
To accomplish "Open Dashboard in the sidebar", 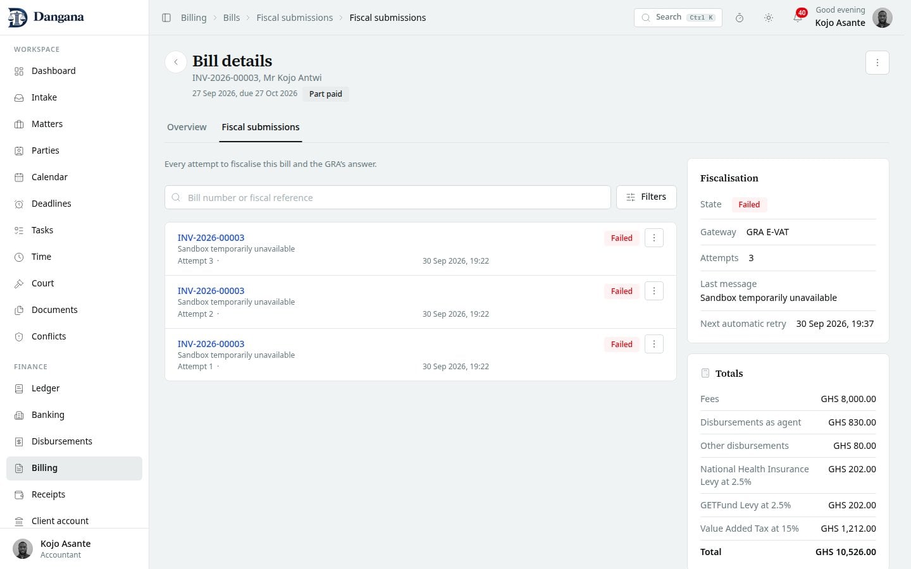I will pyautogui.click(x=74, y=71).
